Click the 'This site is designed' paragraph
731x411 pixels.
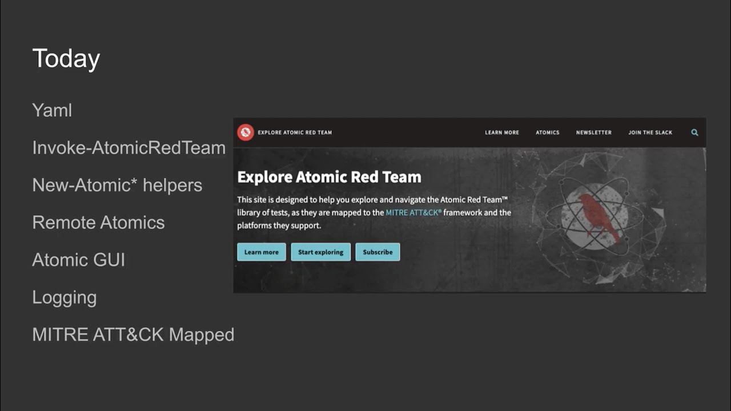(374, 212)
